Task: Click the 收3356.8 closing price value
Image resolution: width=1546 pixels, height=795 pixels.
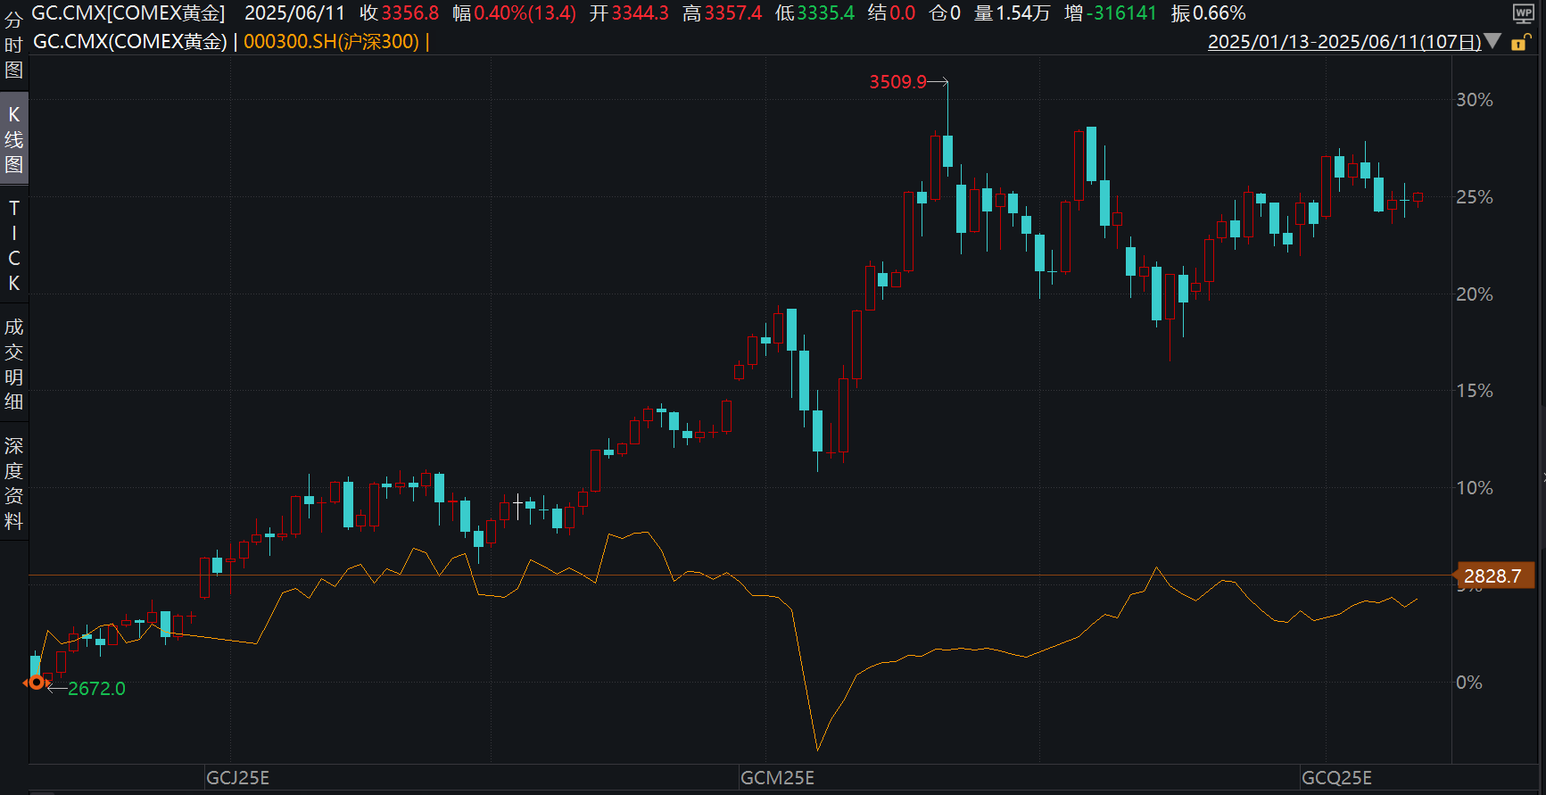Action: tap(400, 13)
